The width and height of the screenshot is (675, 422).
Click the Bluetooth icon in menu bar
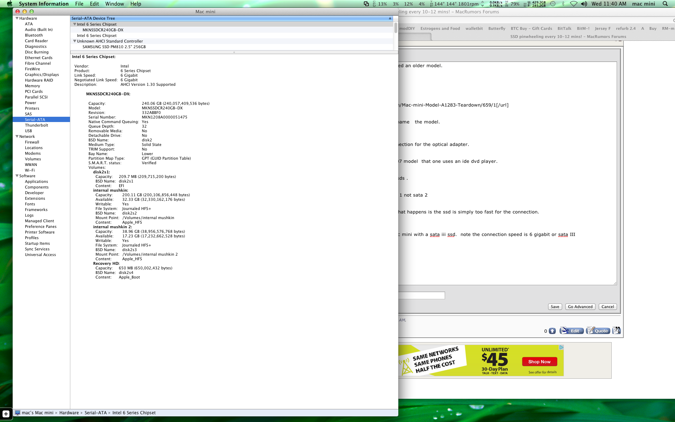[563, 4]
